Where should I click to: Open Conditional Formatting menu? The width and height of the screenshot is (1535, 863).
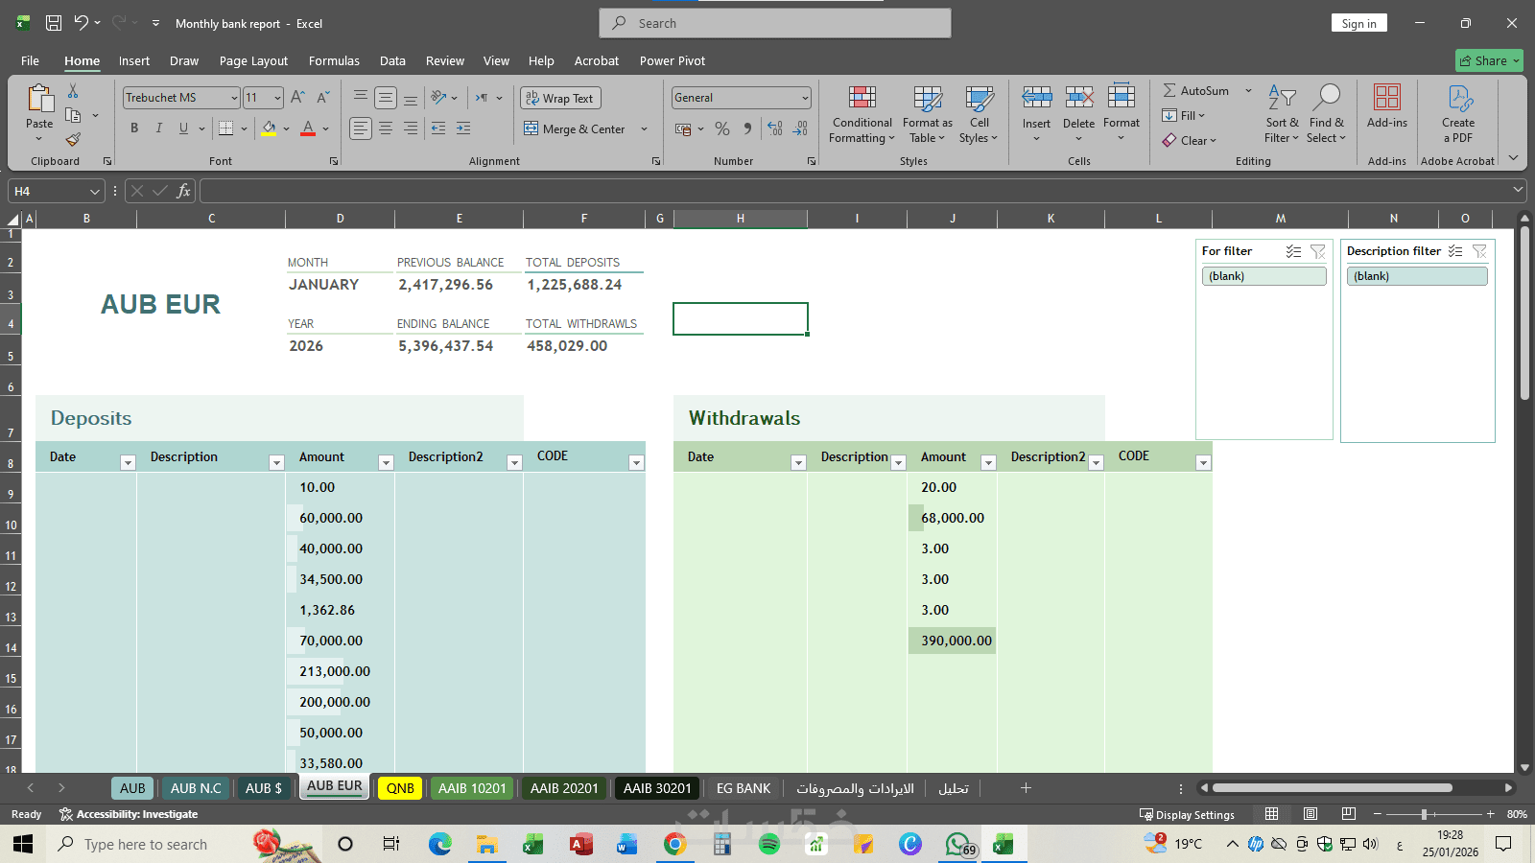862,114
